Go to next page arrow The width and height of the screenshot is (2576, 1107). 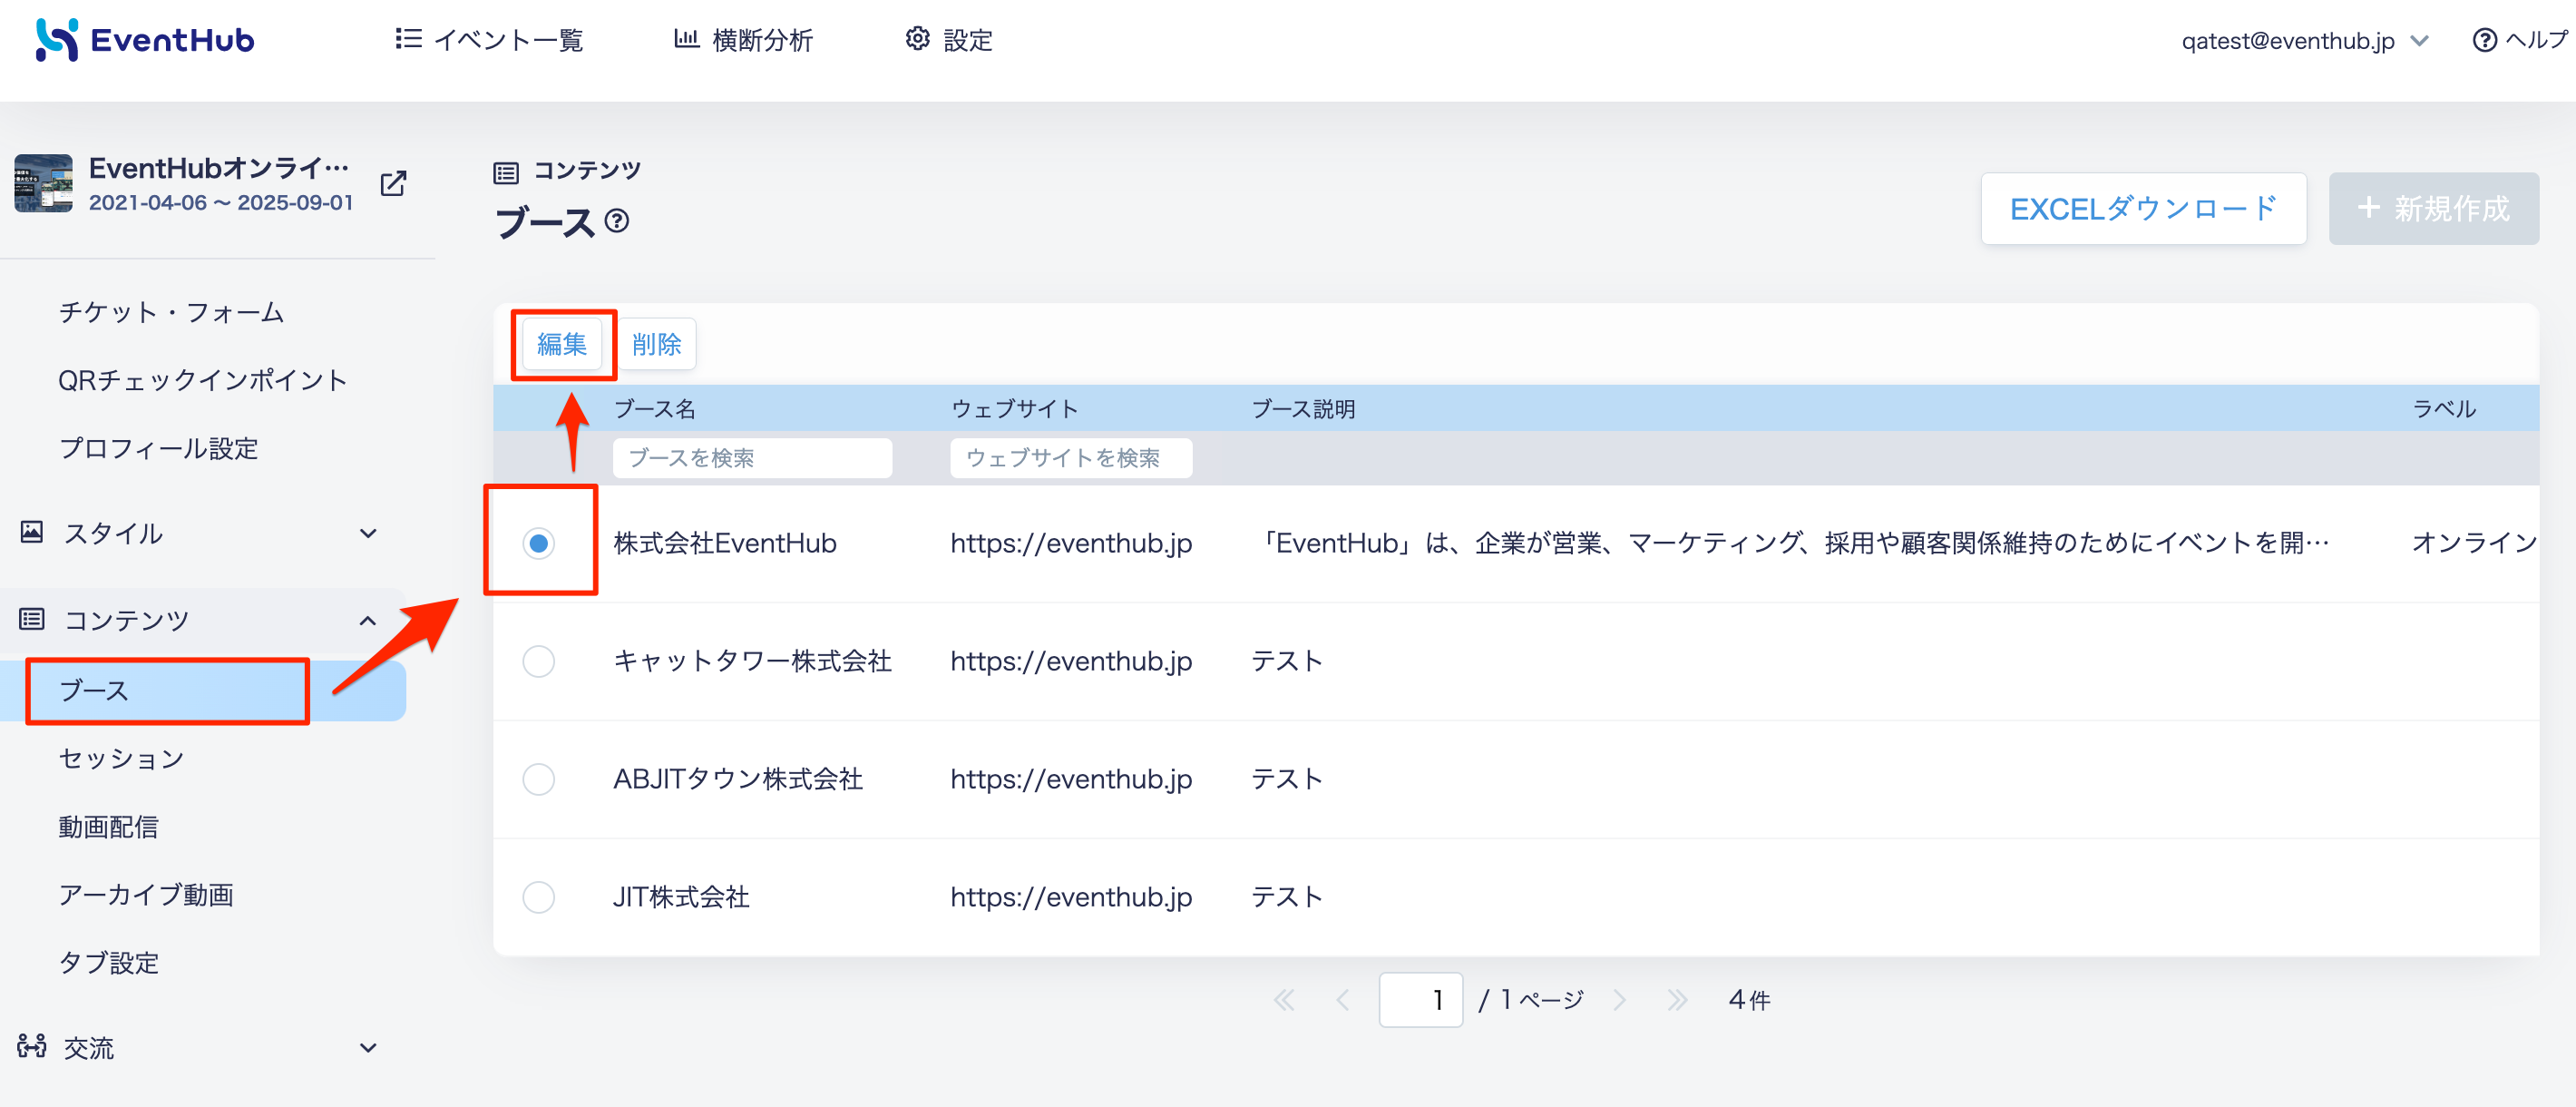point(1619,999)
